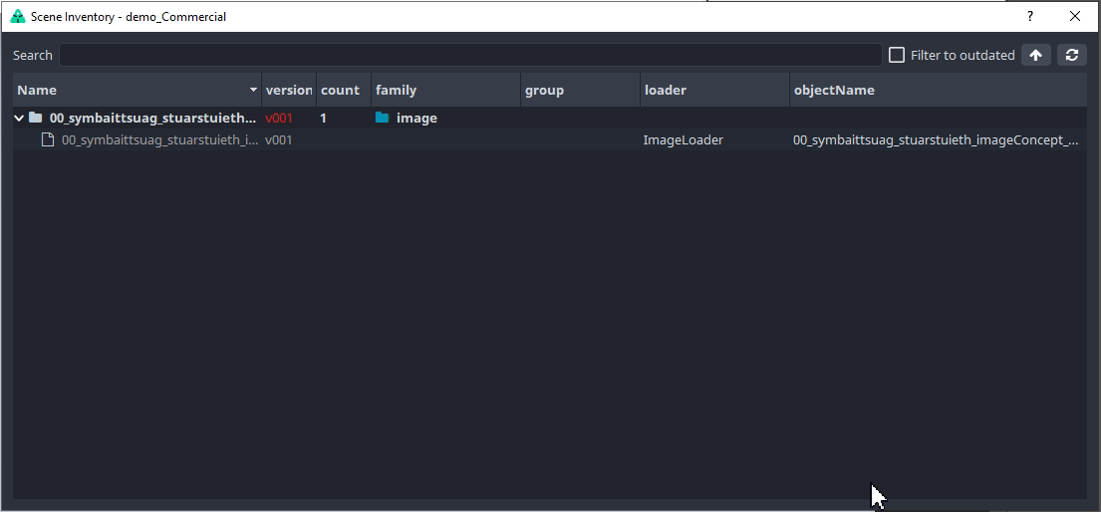Click the update all to latest arrow icon
Image resolution: width=1101 pixels, height=512 pixels.
(x=1036, y=56)
